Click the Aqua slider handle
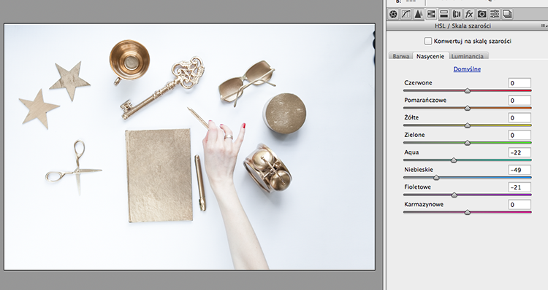 point(454,160)
